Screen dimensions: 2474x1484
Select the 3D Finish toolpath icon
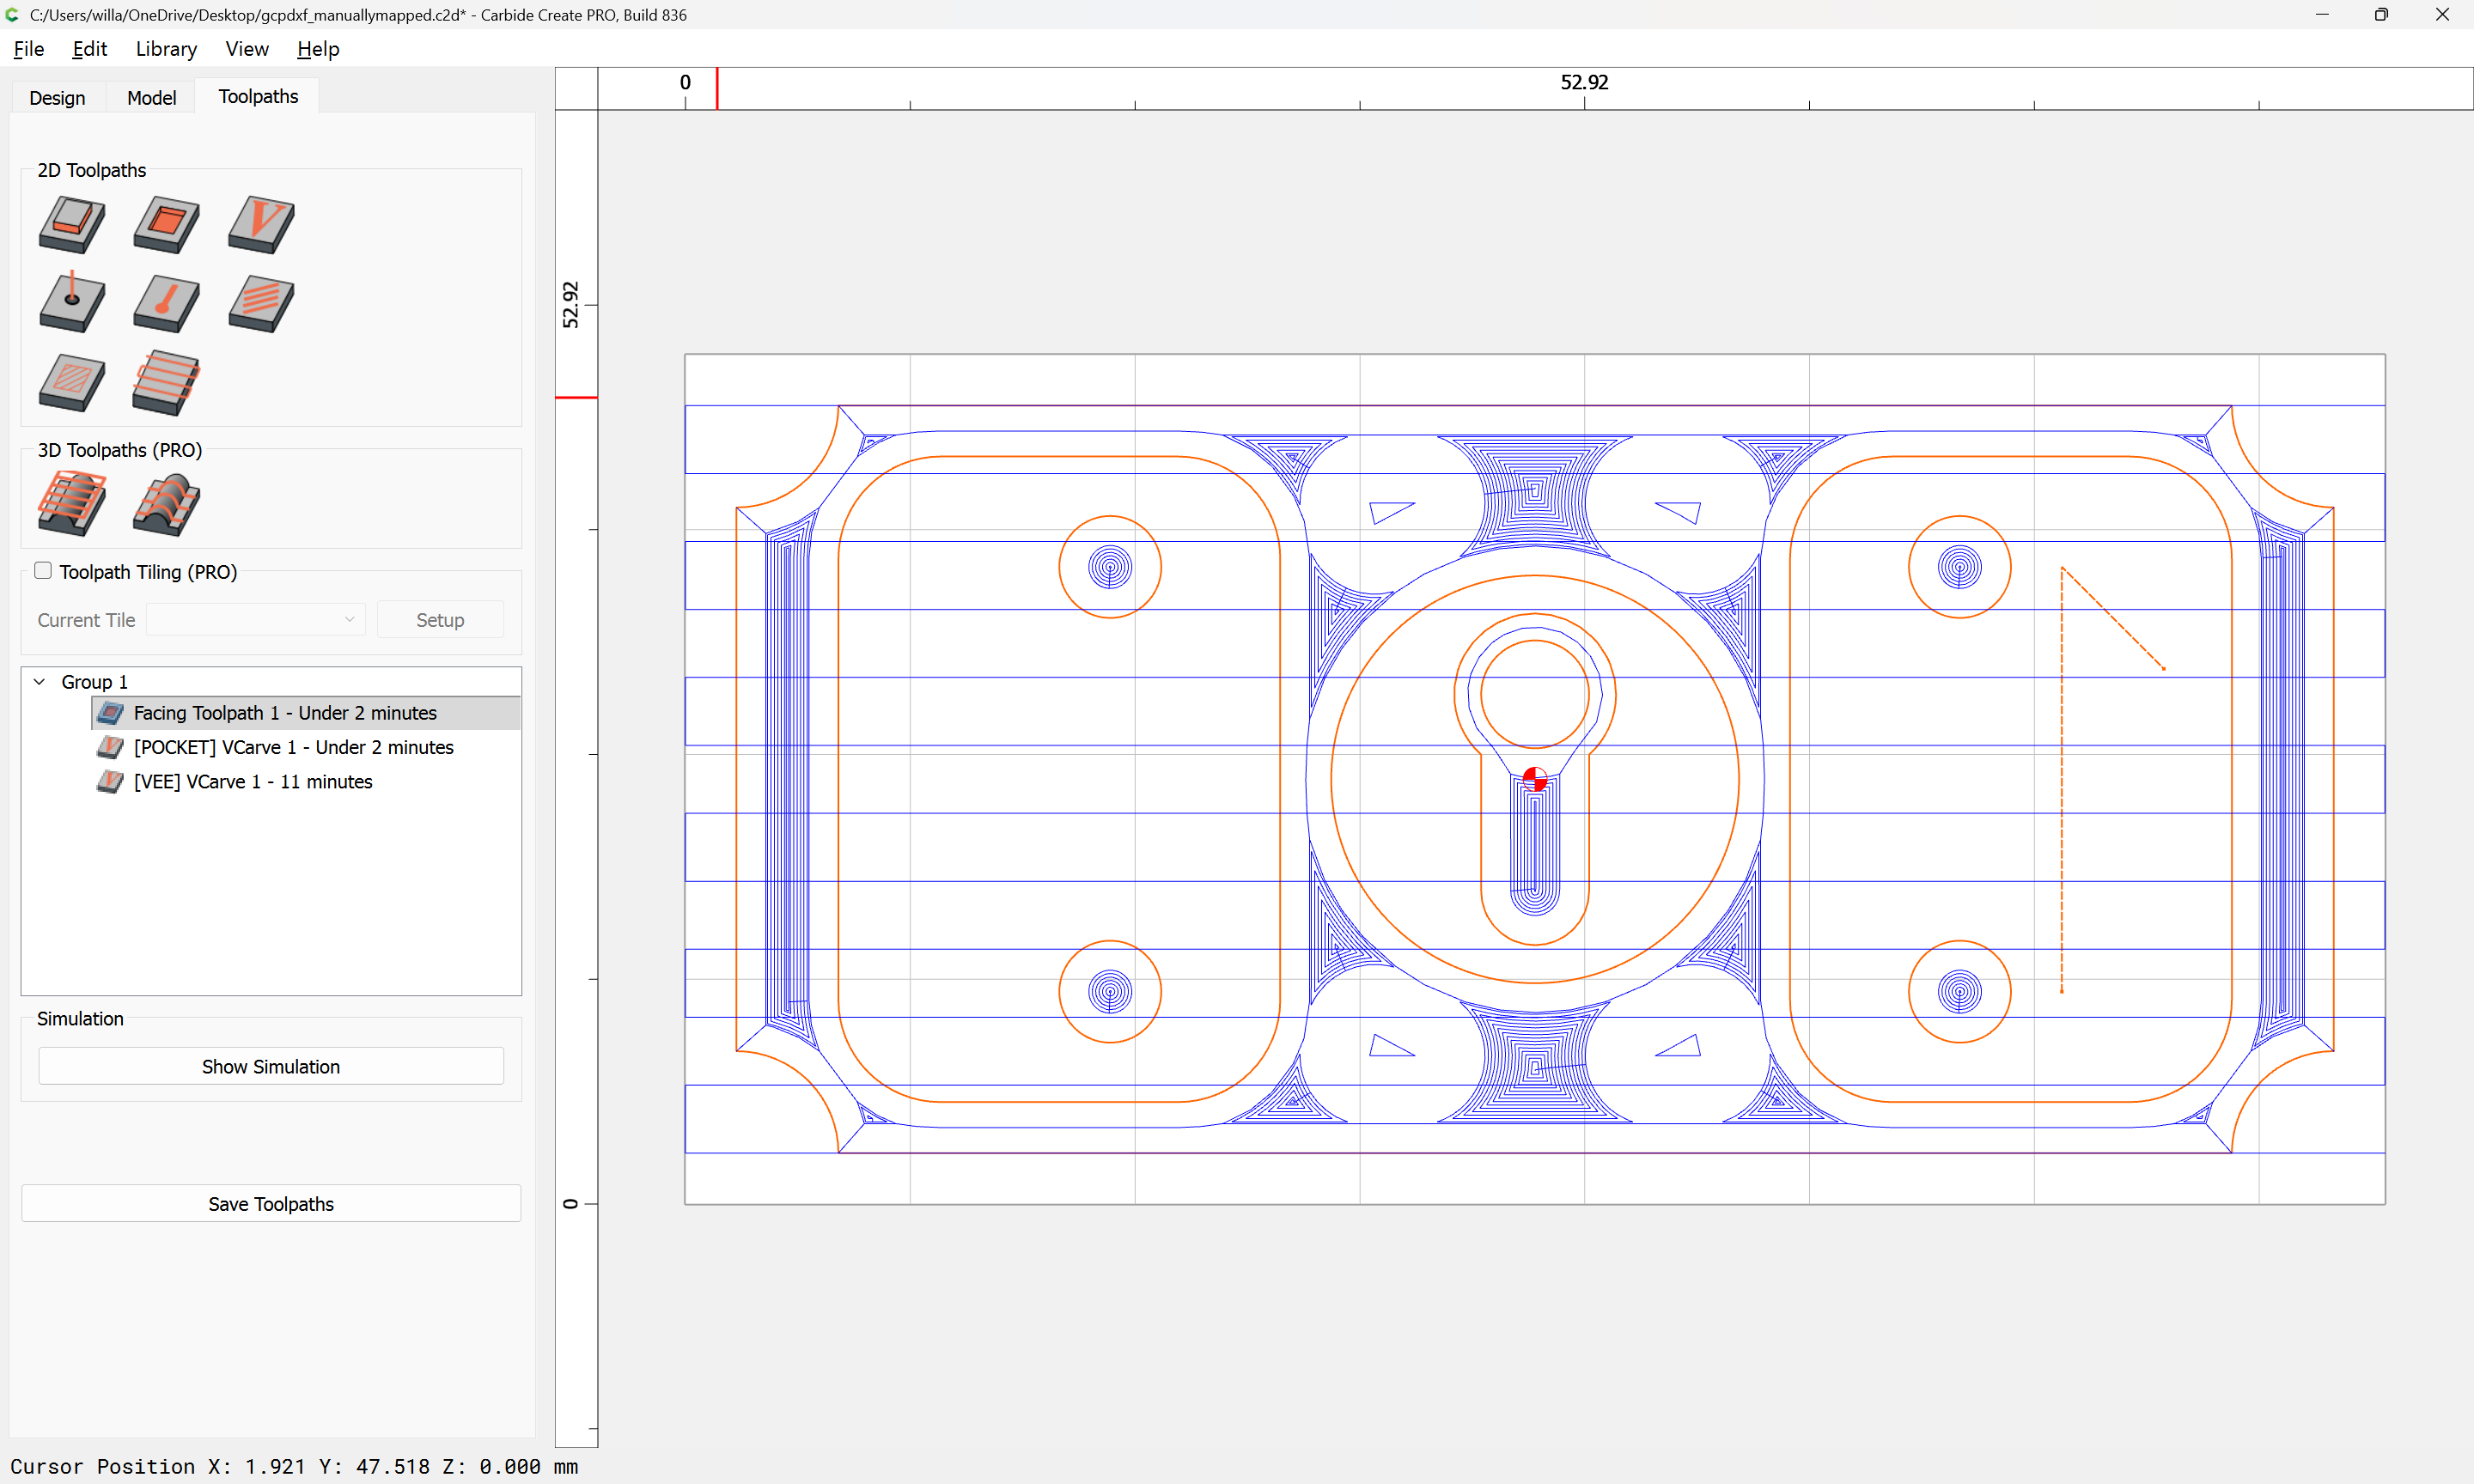click(166, 504)
